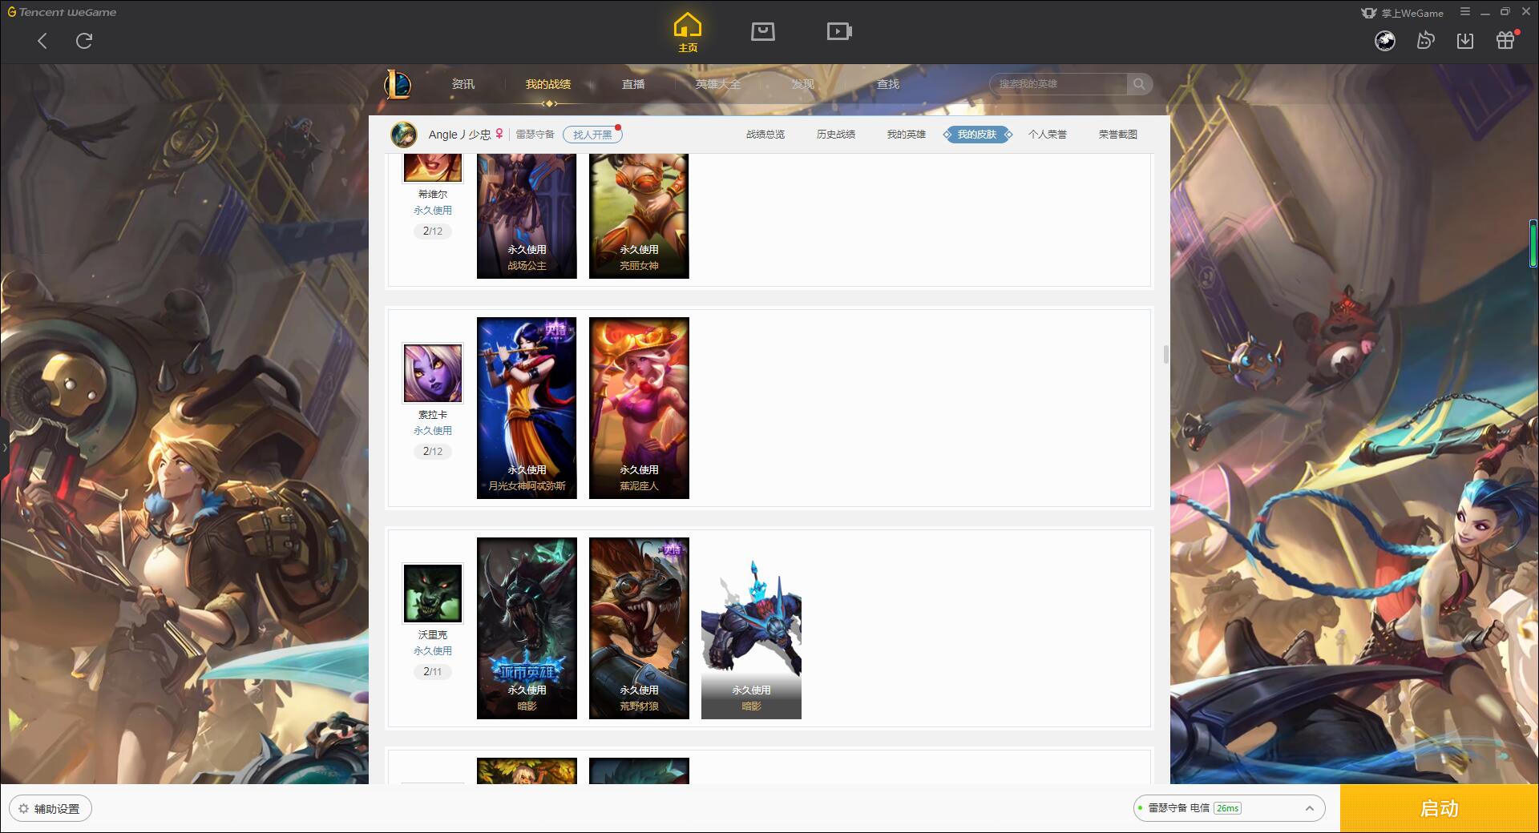
Task: Click the 希维尔 champion name
Action: [x=433, y=195]
